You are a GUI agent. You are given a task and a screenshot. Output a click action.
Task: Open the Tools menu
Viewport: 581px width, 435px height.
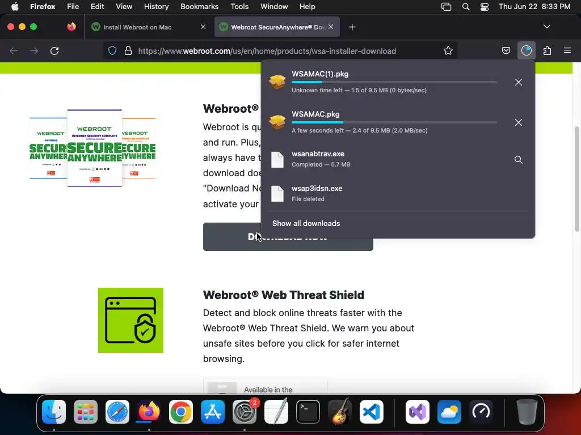coord(239,6)
